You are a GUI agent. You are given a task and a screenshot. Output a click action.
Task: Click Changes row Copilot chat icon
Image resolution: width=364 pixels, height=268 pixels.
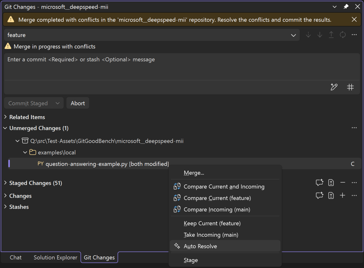[x=319, y=195]
